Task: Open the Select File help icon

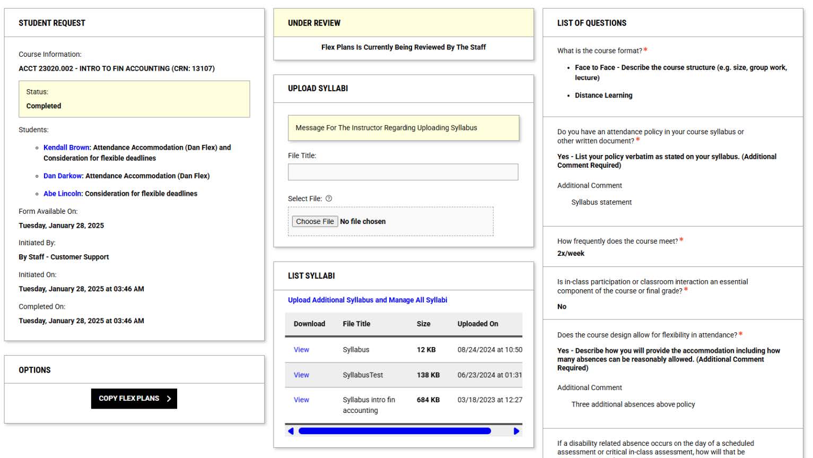Action: pyautogui.click(x=328, y=198)
